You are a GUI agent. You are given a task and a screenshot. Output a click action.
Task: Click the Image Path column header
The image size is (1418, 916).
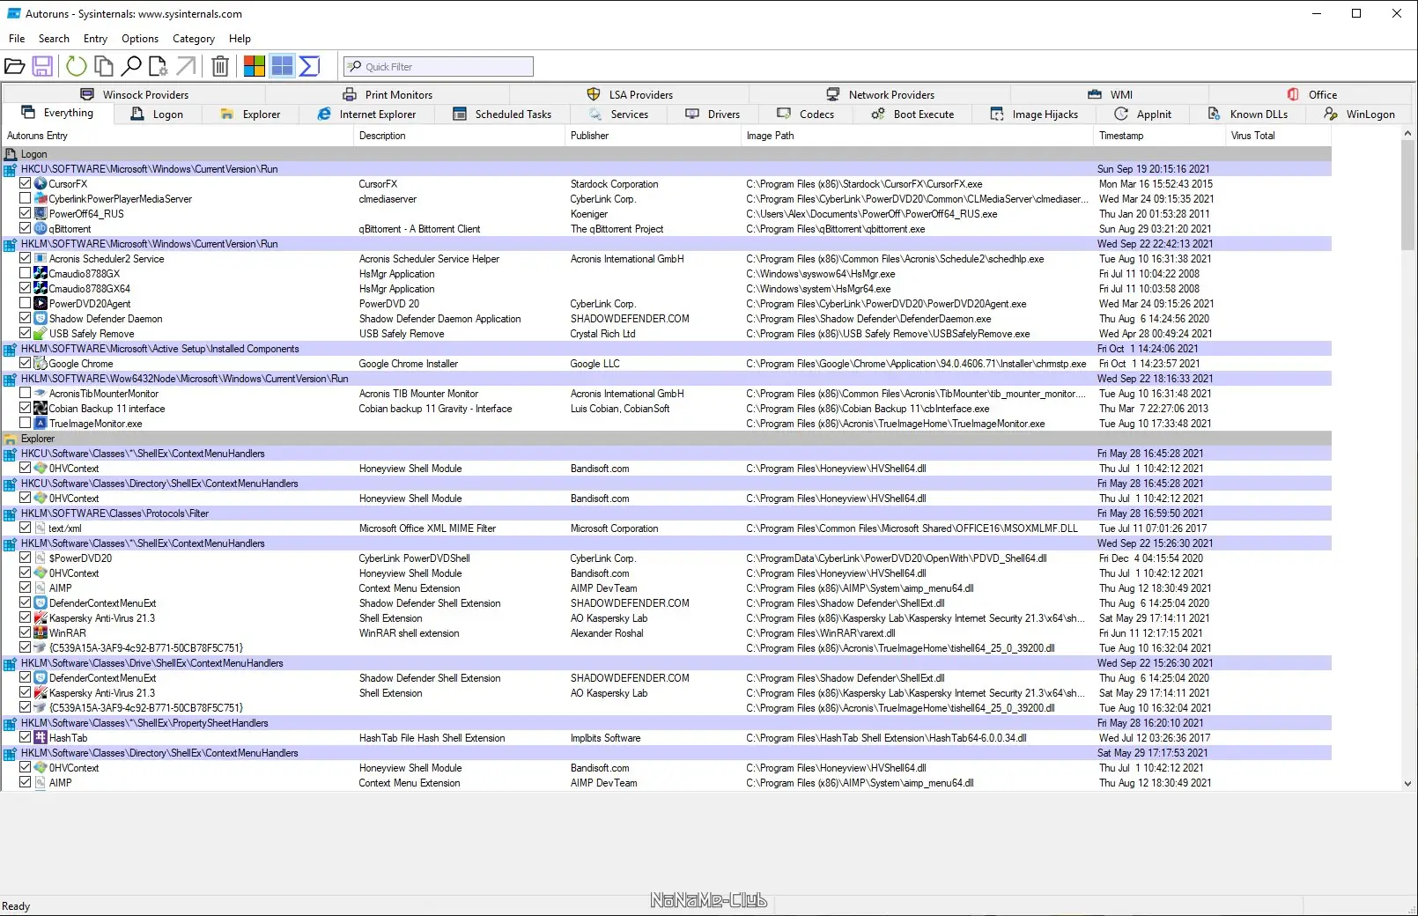coord(918,136)
